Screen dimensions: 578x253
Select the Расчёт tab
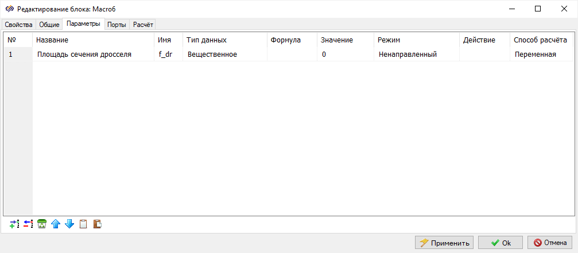[x=143, y=25]
